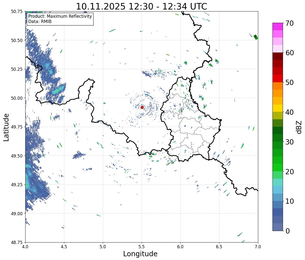
Task: Click the latitude tick label 49.75
Action: point(17,127)
